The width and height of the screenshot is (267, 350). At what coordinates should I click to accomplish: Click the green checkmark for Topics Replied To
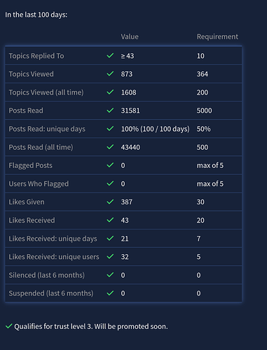pyautogui.click(x=110, y=55)
